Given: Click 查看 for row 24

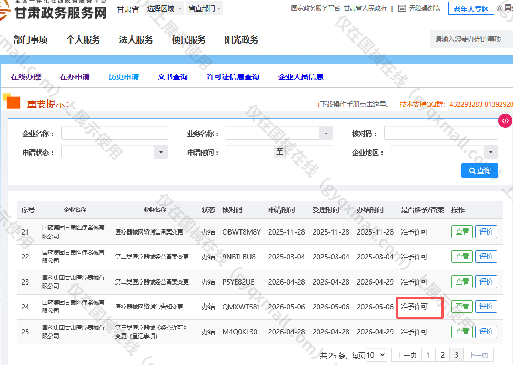Looking at the screenshot, I should (462, 307).
